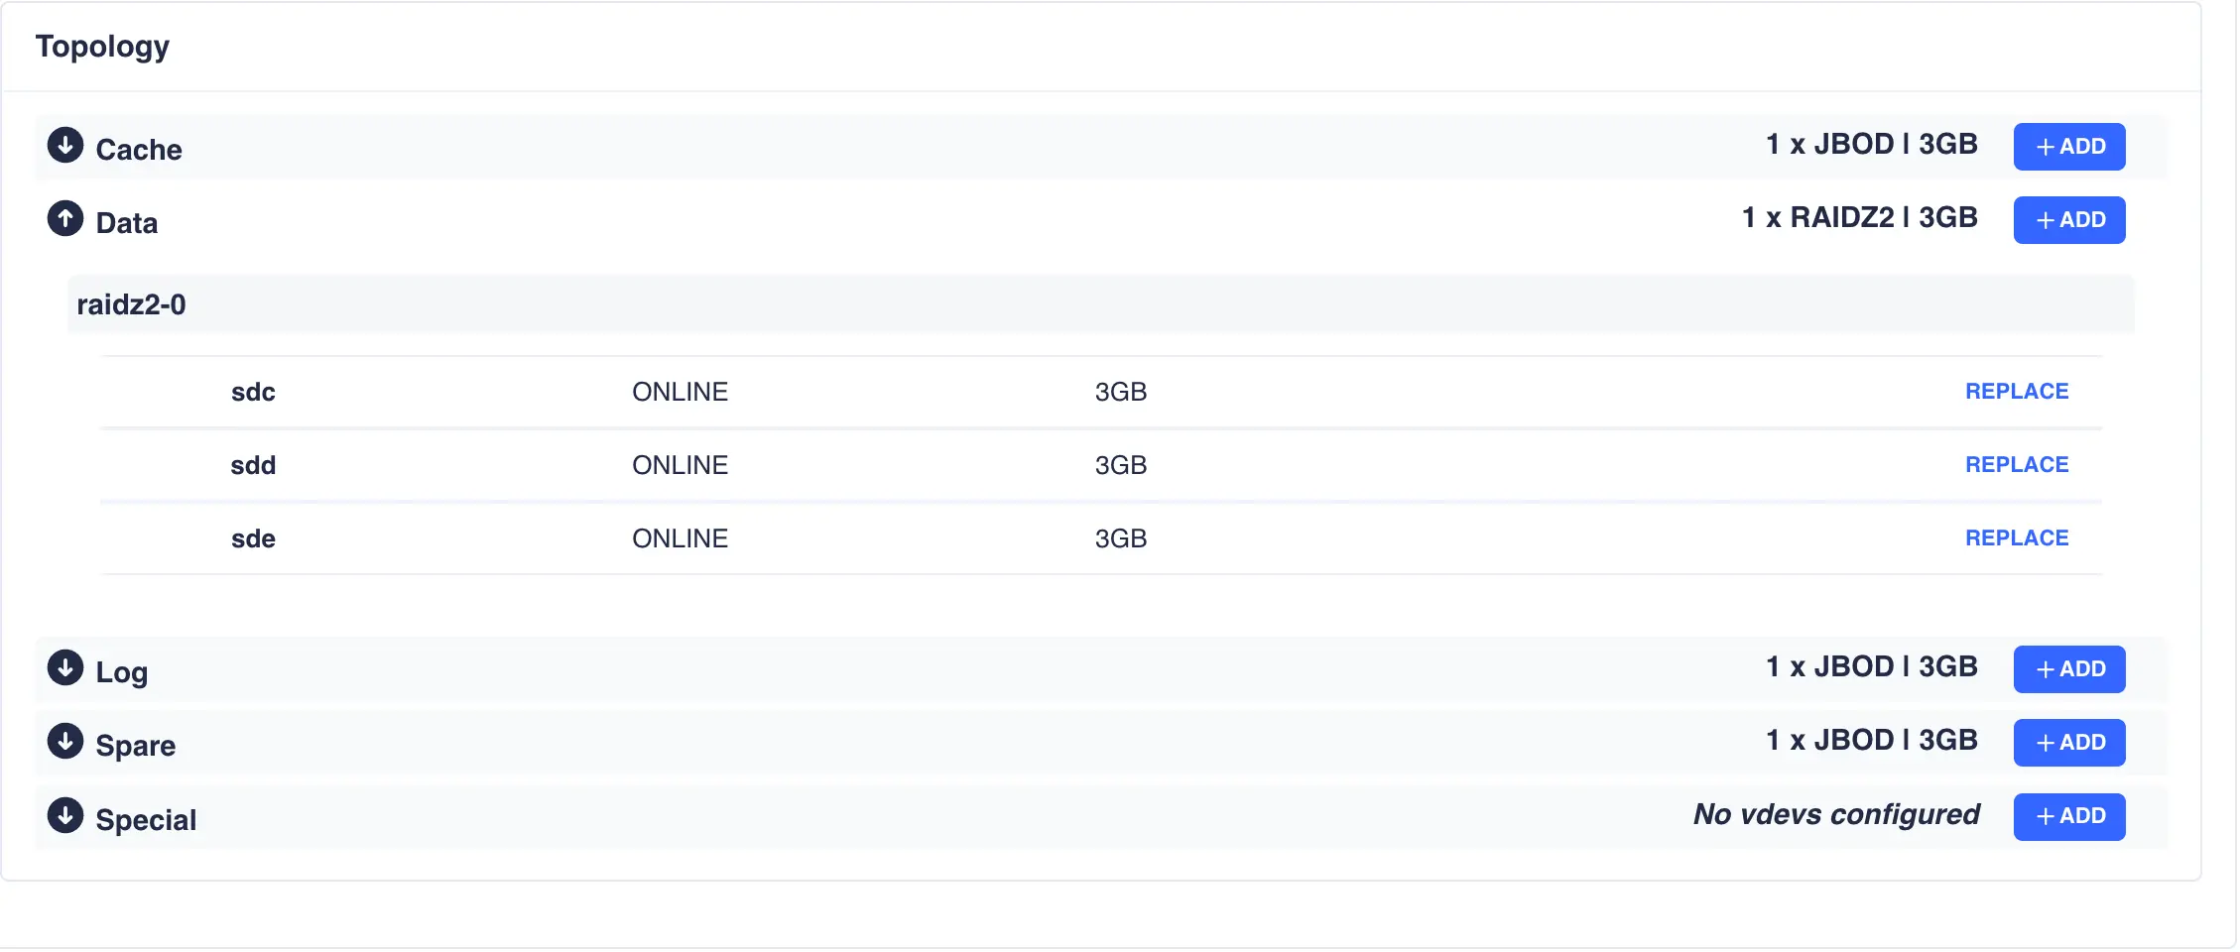The height and width of the screenshot is (952, 2240).
Task: Click the sde disk name
Action: 253,539
